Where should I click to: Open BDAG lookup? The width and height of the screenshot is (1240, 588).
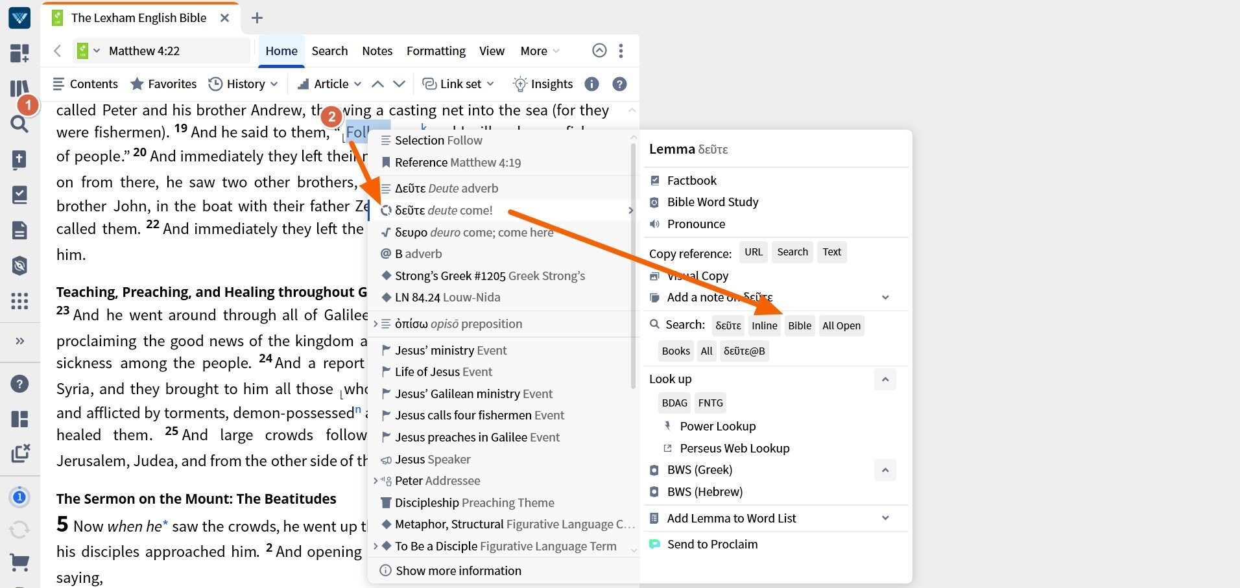point(674,403)
